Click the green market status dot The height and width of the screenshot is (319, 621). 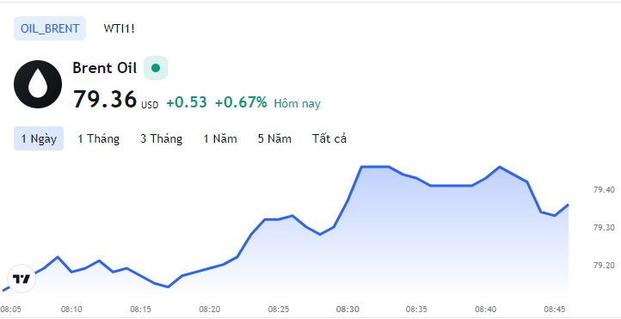coord(156,68)
